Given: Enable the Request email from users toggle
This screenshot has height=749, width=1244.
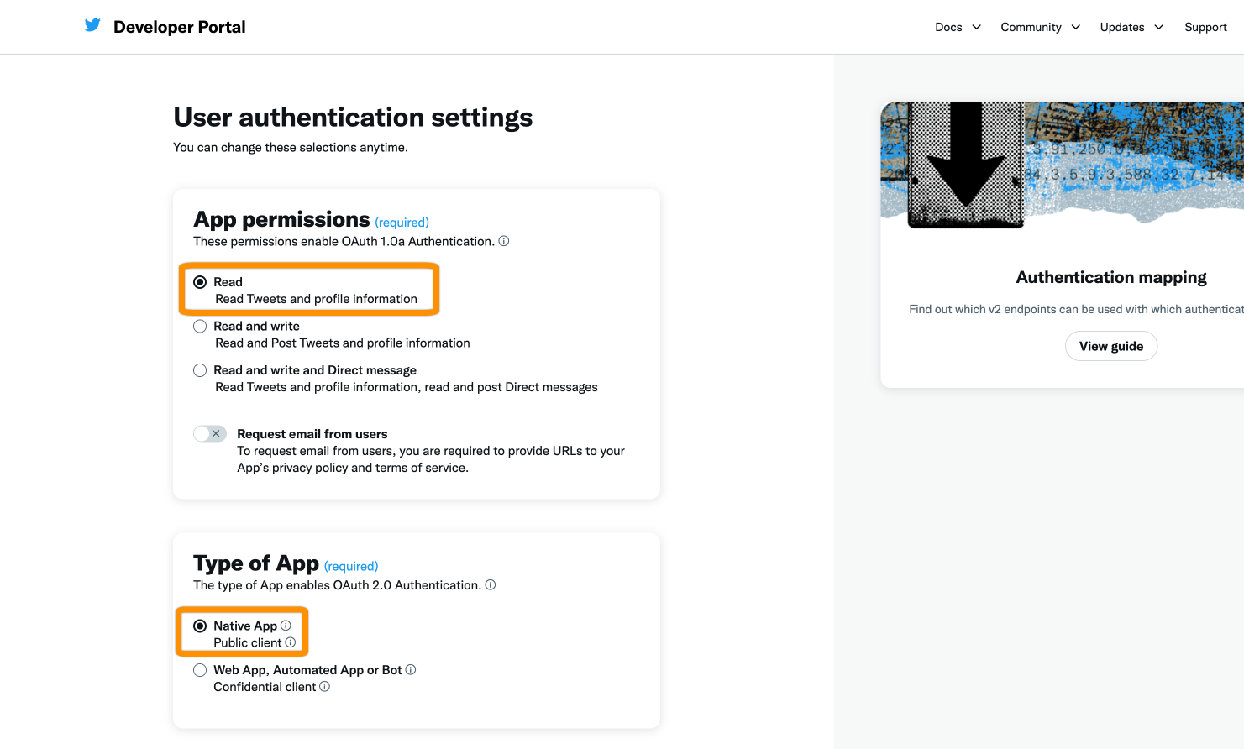Looking at the screenshot, I should click(x=210, y=434).
